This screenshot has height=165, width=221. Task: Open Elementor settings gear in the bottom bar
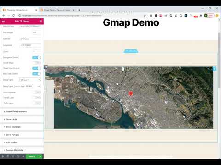[x=3, y=156]
